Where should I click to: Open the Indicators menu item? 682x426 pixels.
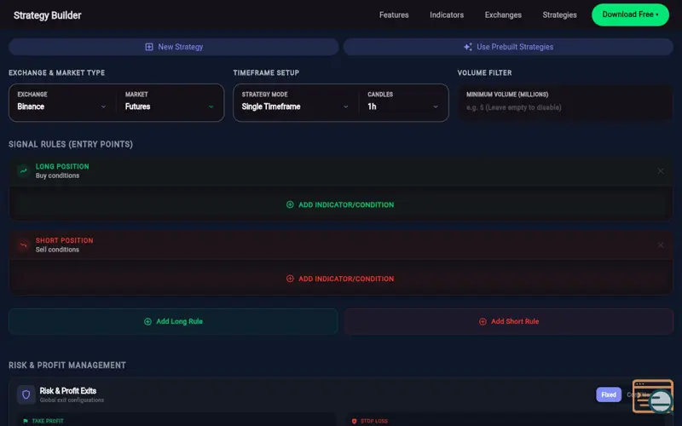point(447,14)
